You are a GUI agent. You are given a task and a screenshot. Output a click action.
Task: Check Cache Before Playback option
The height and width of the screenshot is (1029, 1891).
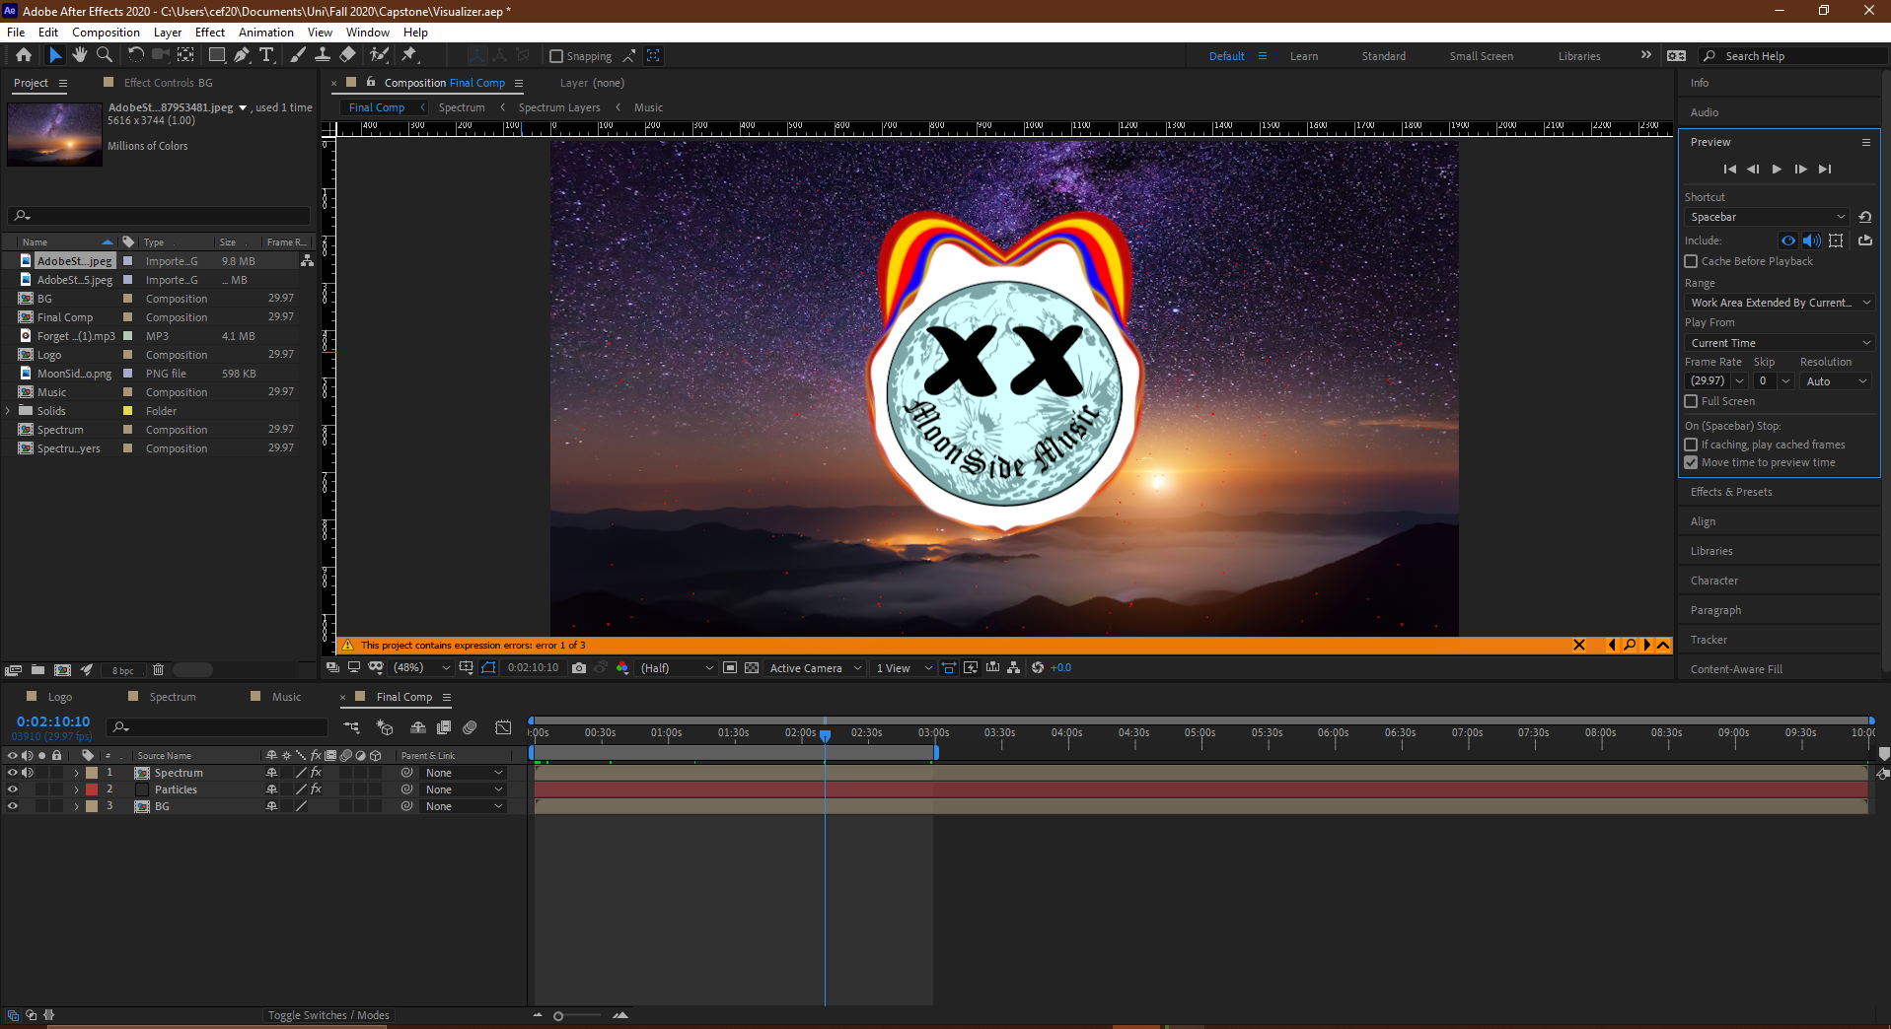(x=1691, y=261)
